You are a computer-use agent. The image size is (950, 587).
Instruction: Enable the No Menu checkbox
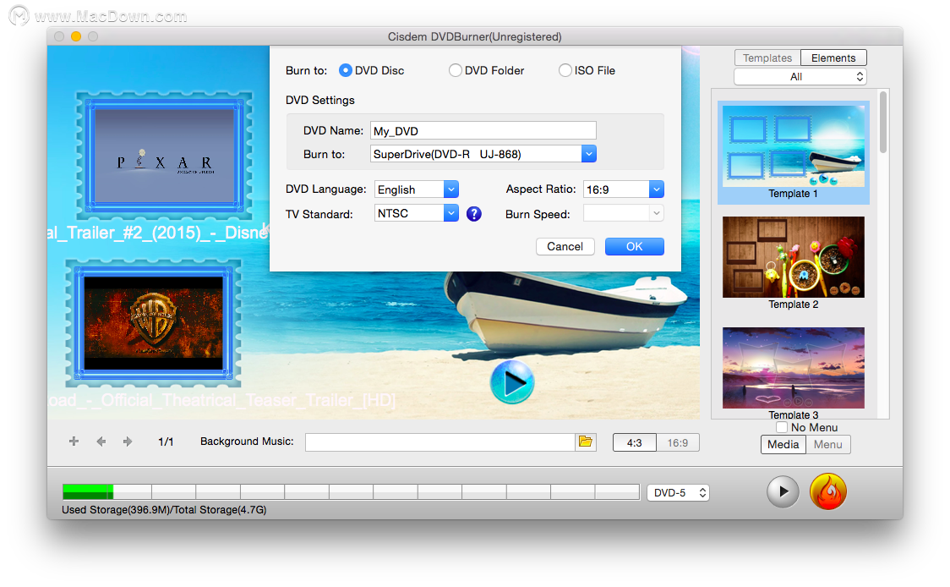tap(782, 427)
